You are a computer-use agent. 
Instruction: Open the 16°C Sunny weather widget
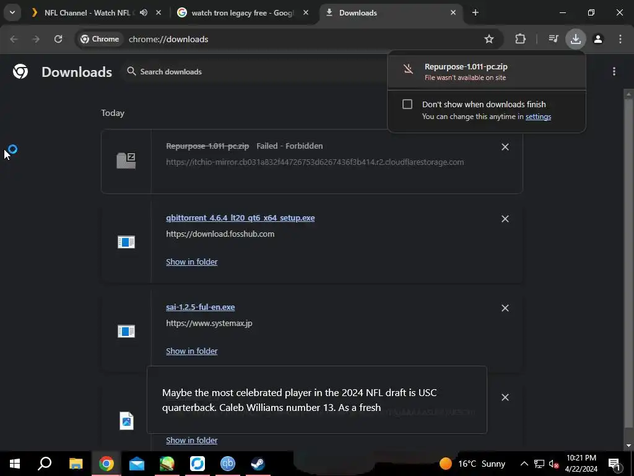pyautogui.click(x=473, y=464)
